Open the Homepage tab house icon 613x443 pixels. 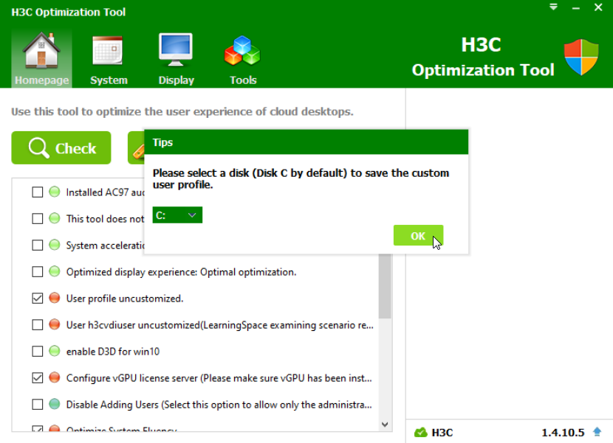pos(41,50)
